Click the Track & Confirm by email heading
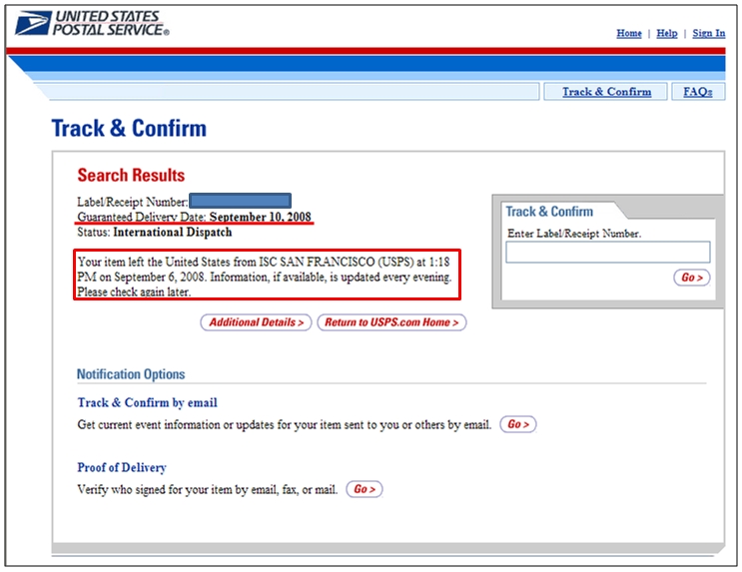 pos(147,402)
